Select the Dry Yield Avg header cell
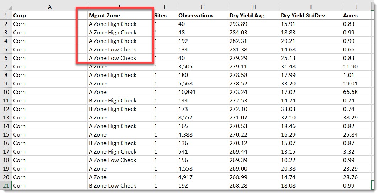Image resolution: width=379 pixels, height=195 pixels. (254, 16)
